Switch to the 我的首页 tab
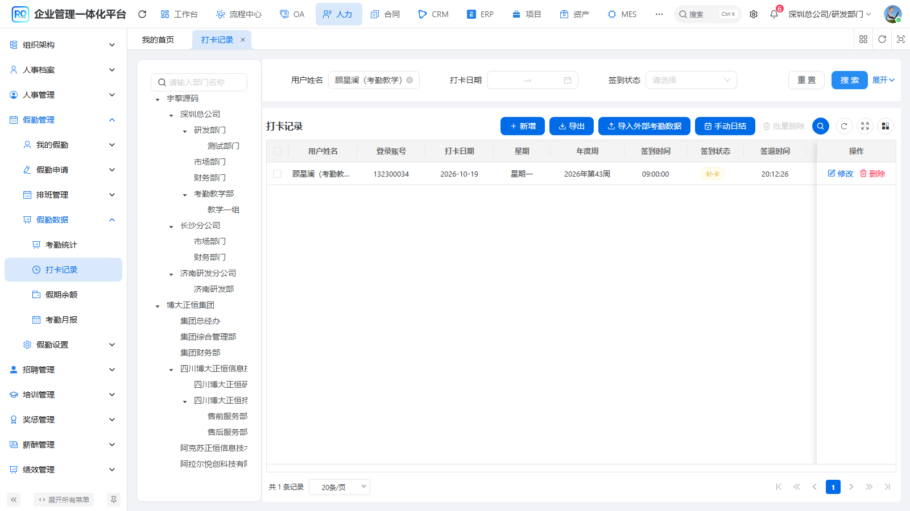 pyautogui.click(x=158, y=40)
